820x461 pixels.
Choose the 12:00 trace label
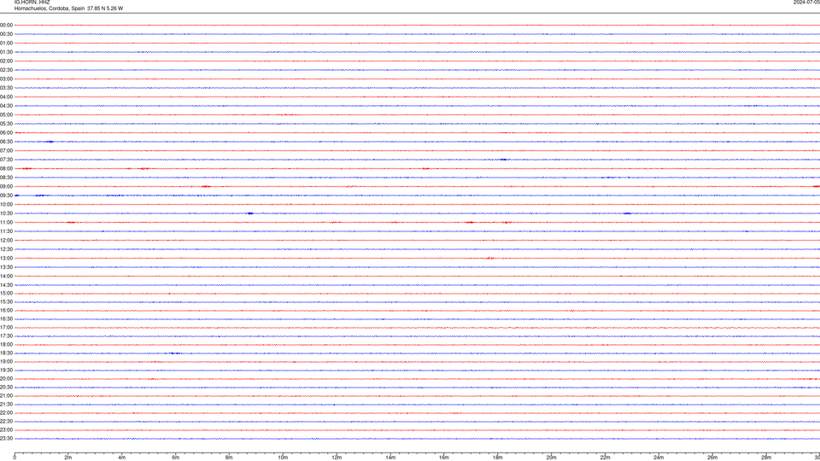tap(6, 241)
